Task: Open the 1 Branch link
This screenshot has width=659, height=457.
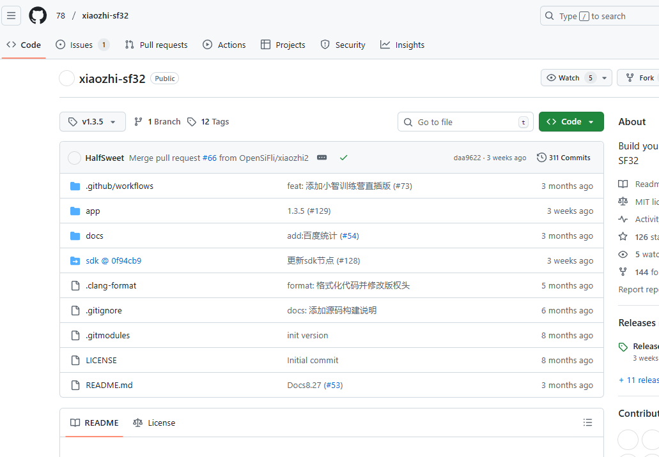Action: [x=157, y=122]
